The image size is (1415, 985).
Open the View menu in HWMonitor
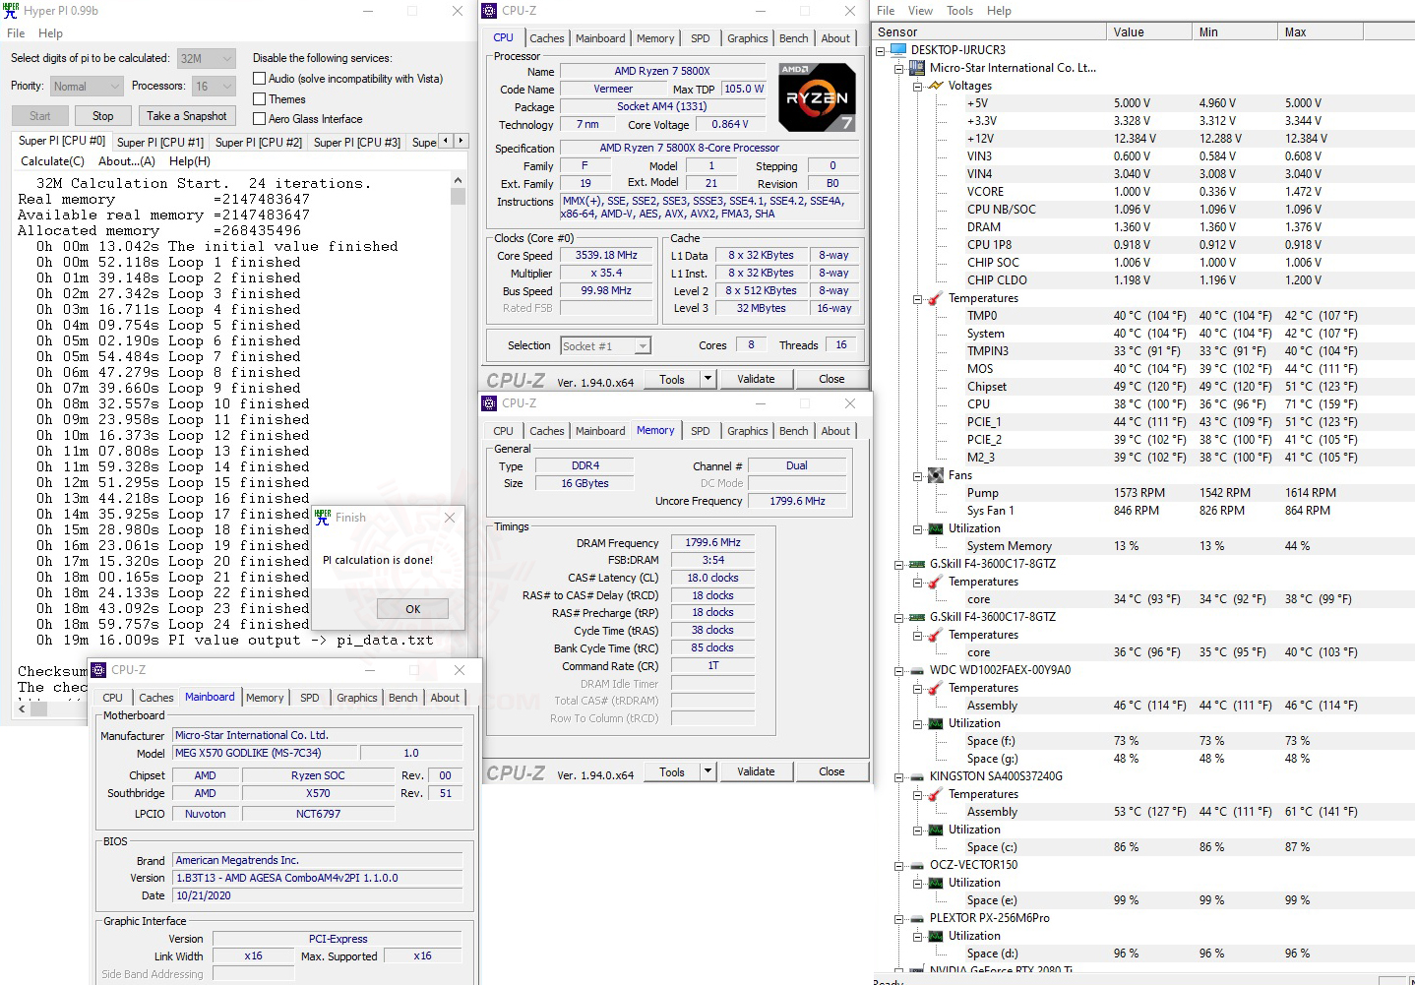[x=921, y=11]
